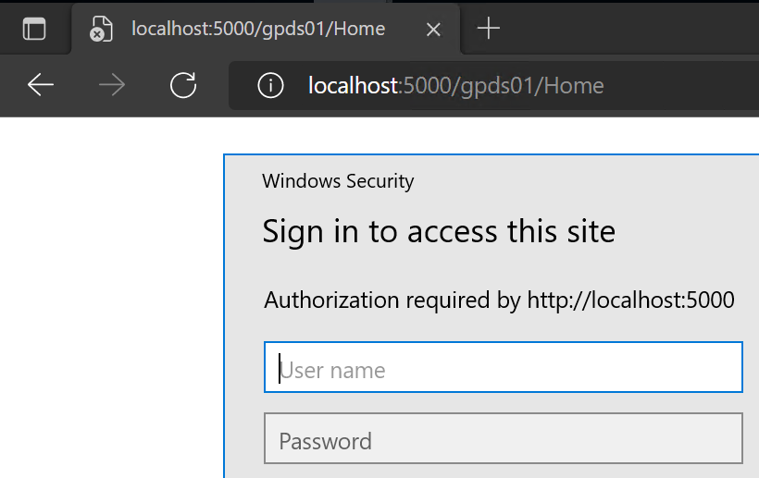This screenshot has width=759, height=478.
Task: Click the 'Sign in to access this site' heading
Action: 439,231
